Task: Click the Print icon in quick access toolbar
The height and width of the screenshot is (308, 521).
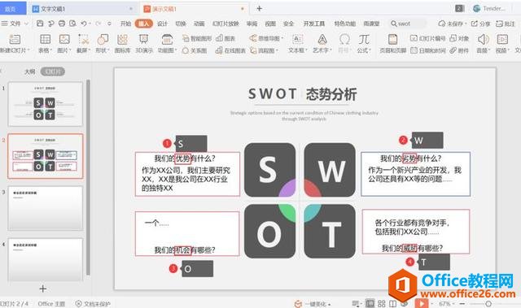Action: pos(62,24)
